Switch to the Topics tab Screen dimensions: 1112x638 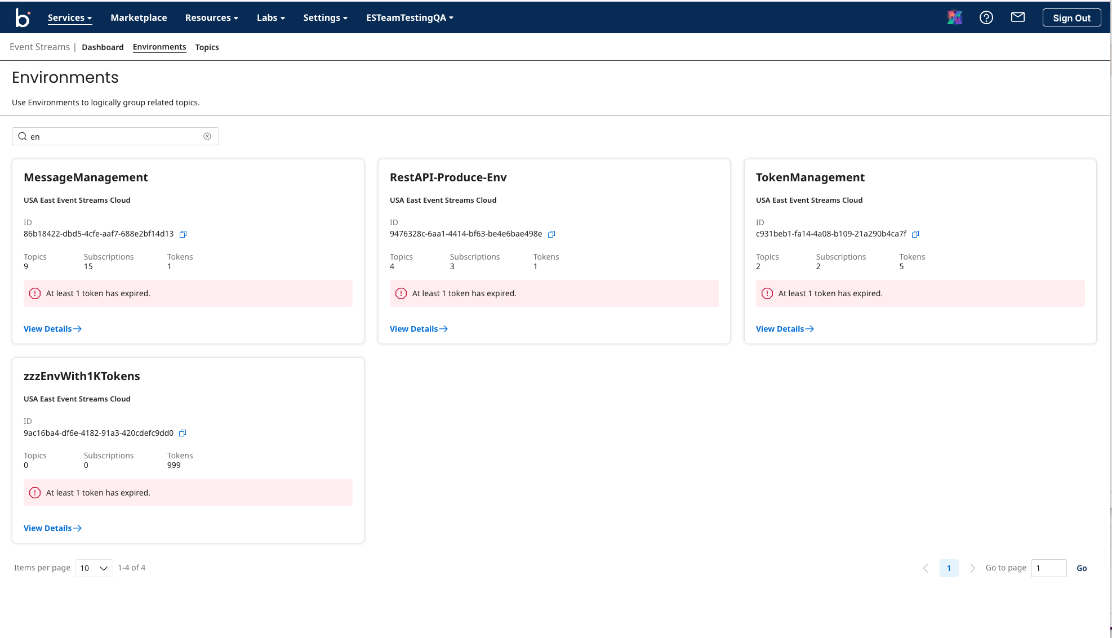coord(207,47)
